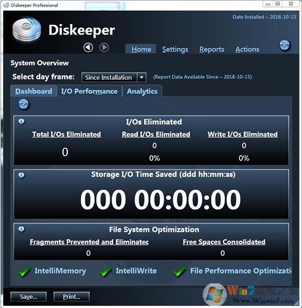Click the IntelliWrite green checkmark
The image size is (302, 308).
tap(106, 271)
